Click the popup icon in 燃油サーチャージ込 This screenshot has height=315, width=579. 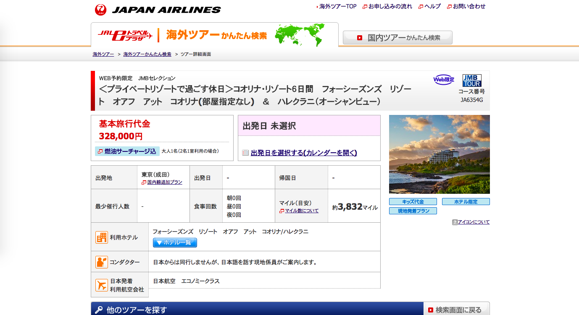pyautogui.click(x=100, y=151)
